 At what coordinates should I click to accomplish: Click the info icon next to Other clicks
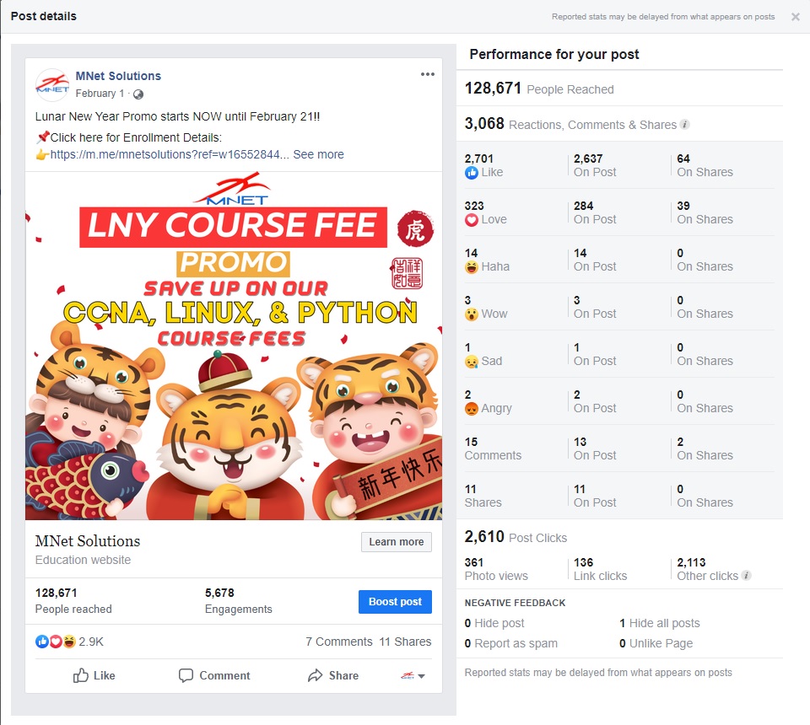point(746,575)
